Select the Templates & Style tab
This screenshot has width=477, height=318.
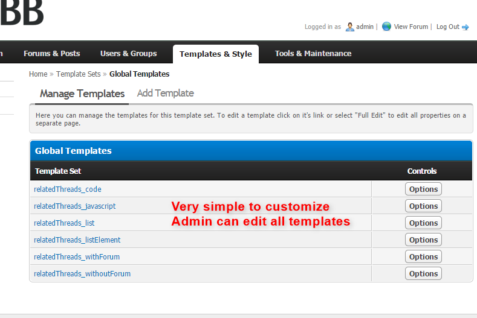point(216,54)
